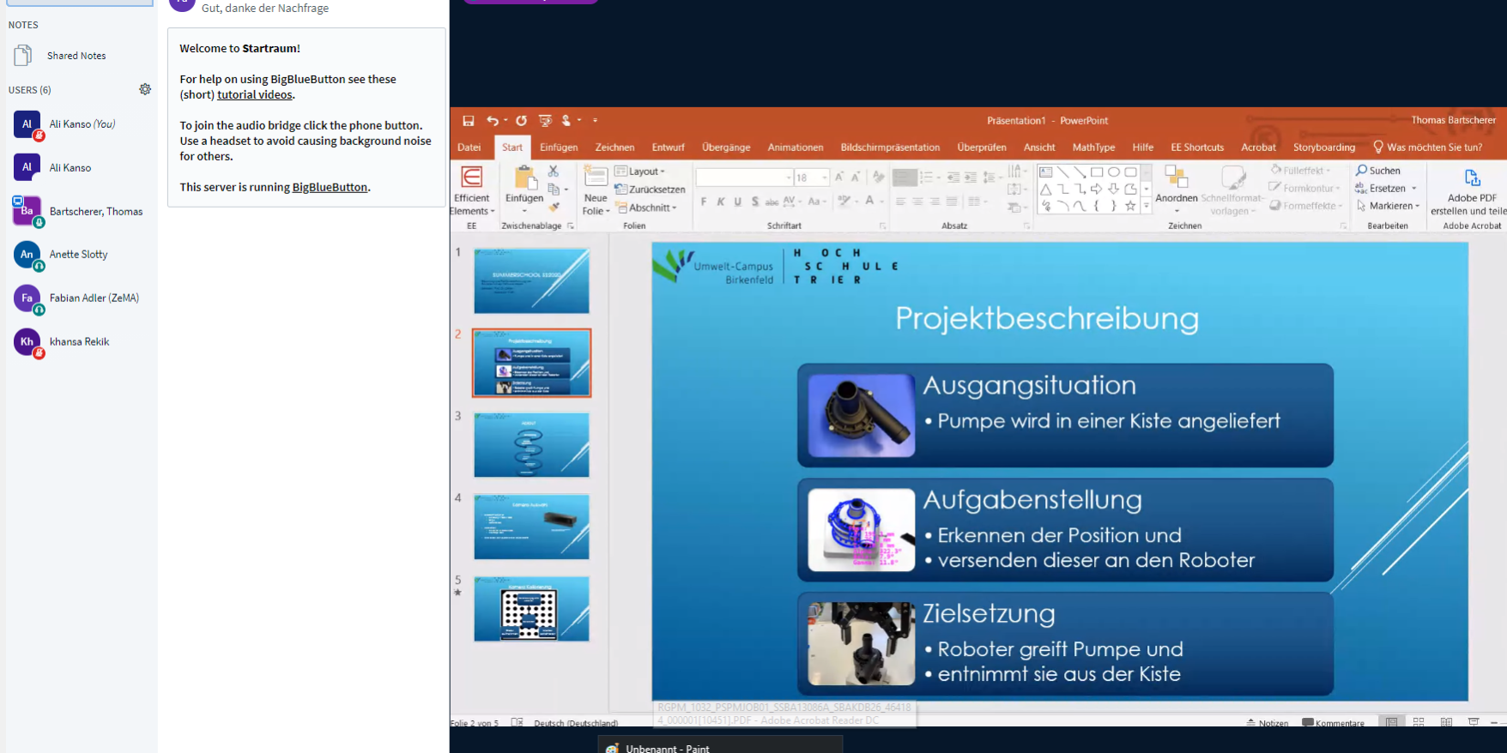Switch to the Entwurf tab
This screenshot has width=1507, height=753.
pos(668,148)
